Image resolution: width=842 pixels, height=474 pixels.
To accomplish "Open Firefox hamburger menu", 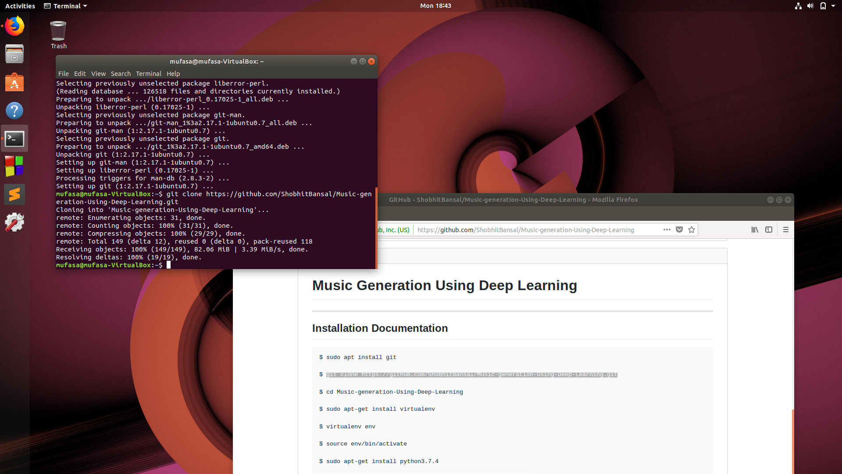I will point(786,230).
